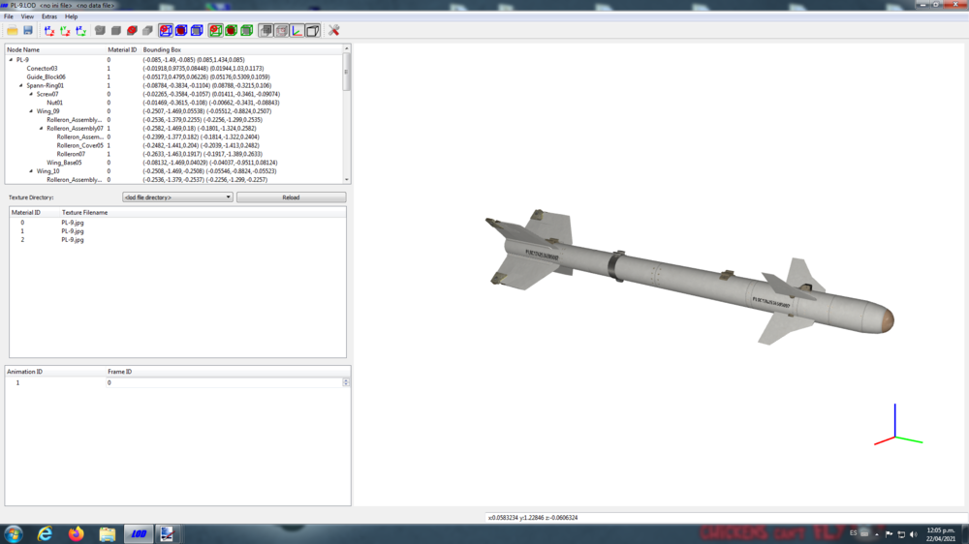Open the Texture Directory dropdown
Image resolution: width=969 pixels, height=544 pixels.
(177, 196)
